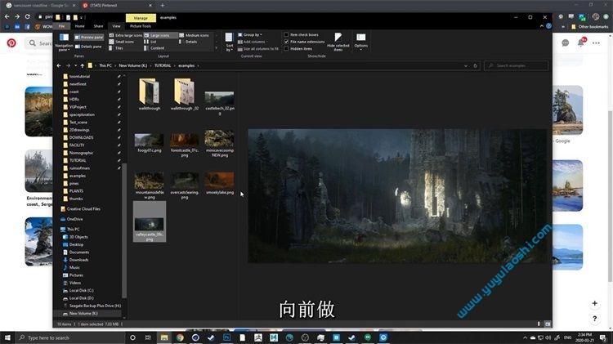Image resolution: width=613 pixels, height=344 pixels.
Task: Focus the Search examples field
Action: [x=516, y=65]
